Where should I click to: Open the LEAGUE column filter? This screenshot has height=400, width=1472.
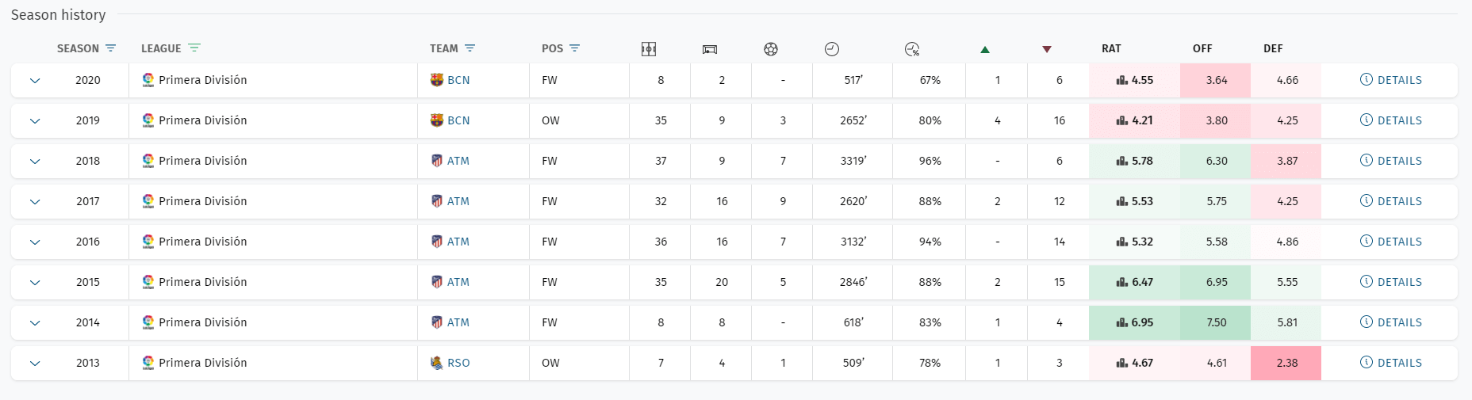tap(194, 48)
